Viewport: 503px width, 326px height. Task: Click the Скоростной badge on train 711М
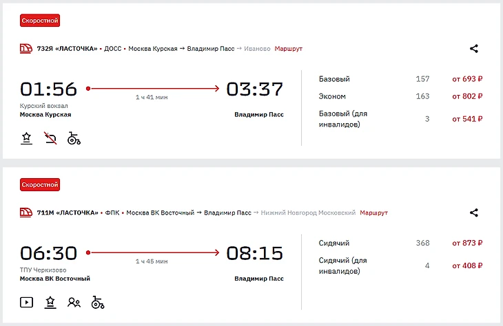tap(40, 184)
